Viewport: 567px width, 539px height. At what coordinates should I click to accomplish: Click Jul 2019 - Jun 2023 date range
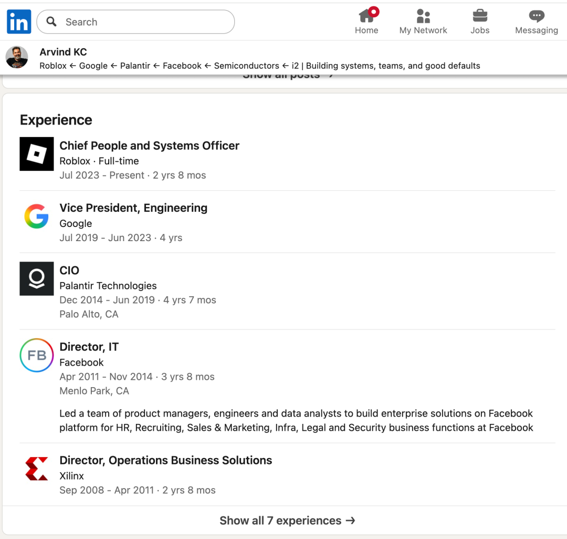pyautogui.click(x=105, y=237)
